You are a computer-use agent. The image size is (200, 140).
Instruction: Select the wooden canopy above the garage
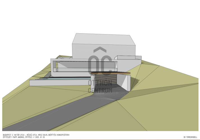click(111, 73)
